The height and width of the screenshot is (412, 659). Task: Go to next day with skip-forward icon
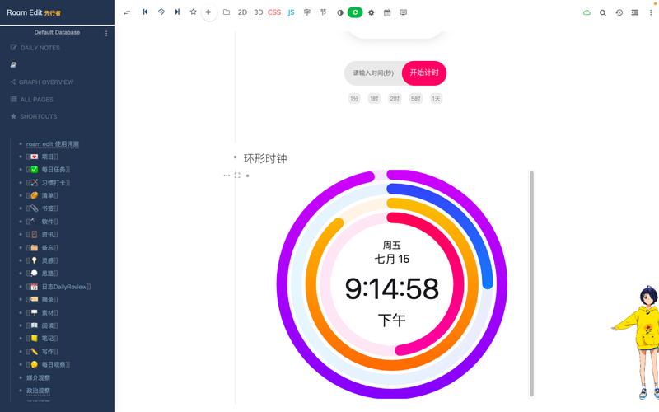[177, 12]
